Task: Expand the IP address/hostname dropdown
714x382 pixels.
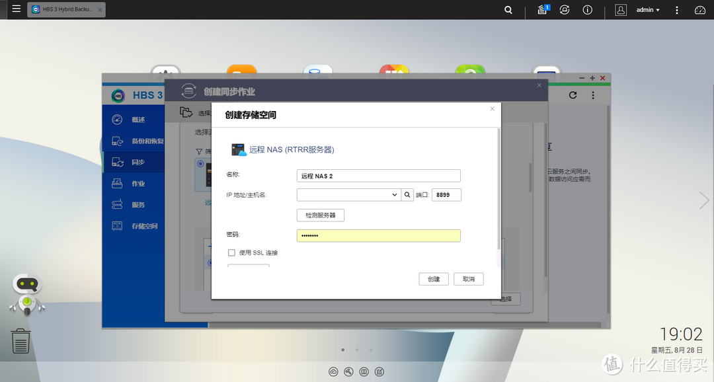Action: click(394, 195)
